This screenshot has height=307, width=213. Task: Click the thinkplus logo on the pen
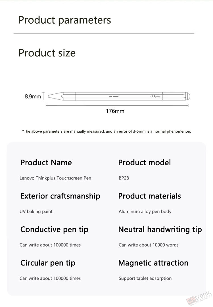coord(155,96)
